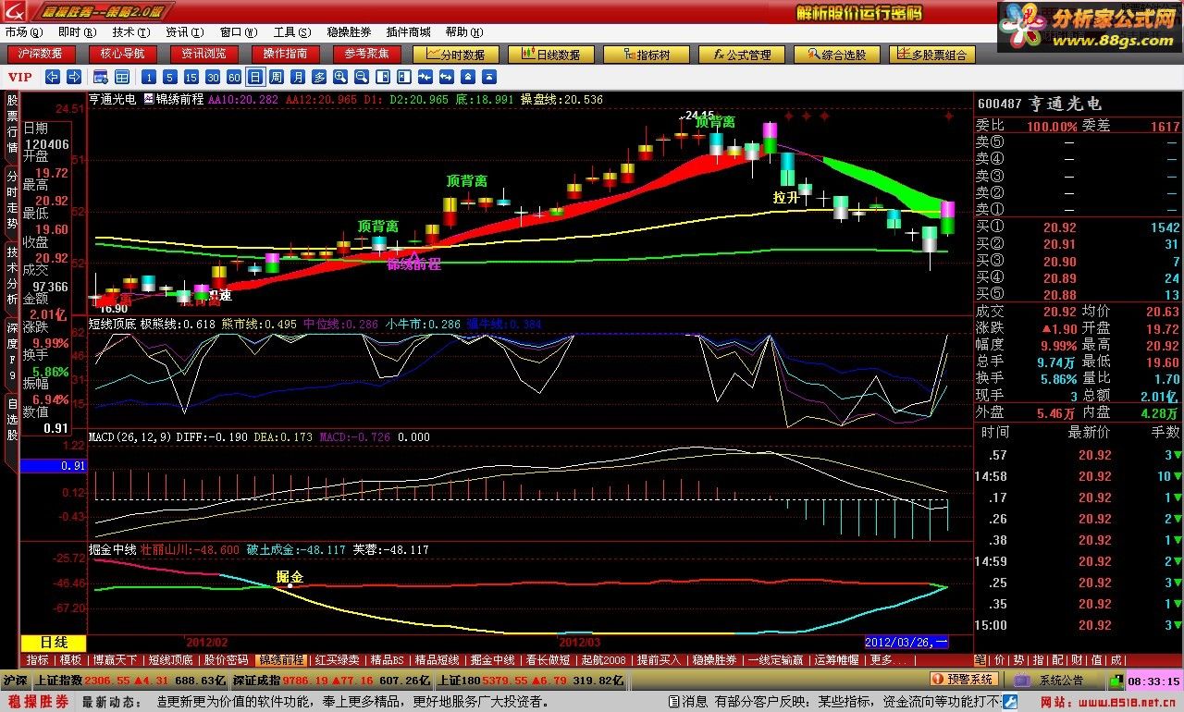Click 核心导航 red button
The height and width of the screenshot is (712, 1184).
pyautogui.click(x=122, y=55)
